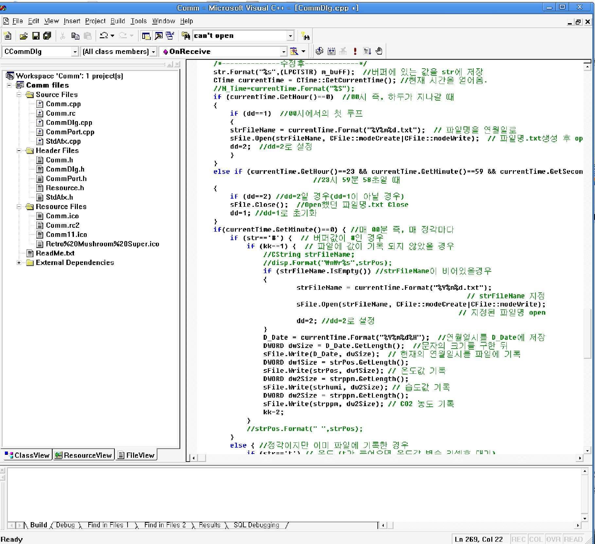Open All class members filter dropdown

[153, 52]
